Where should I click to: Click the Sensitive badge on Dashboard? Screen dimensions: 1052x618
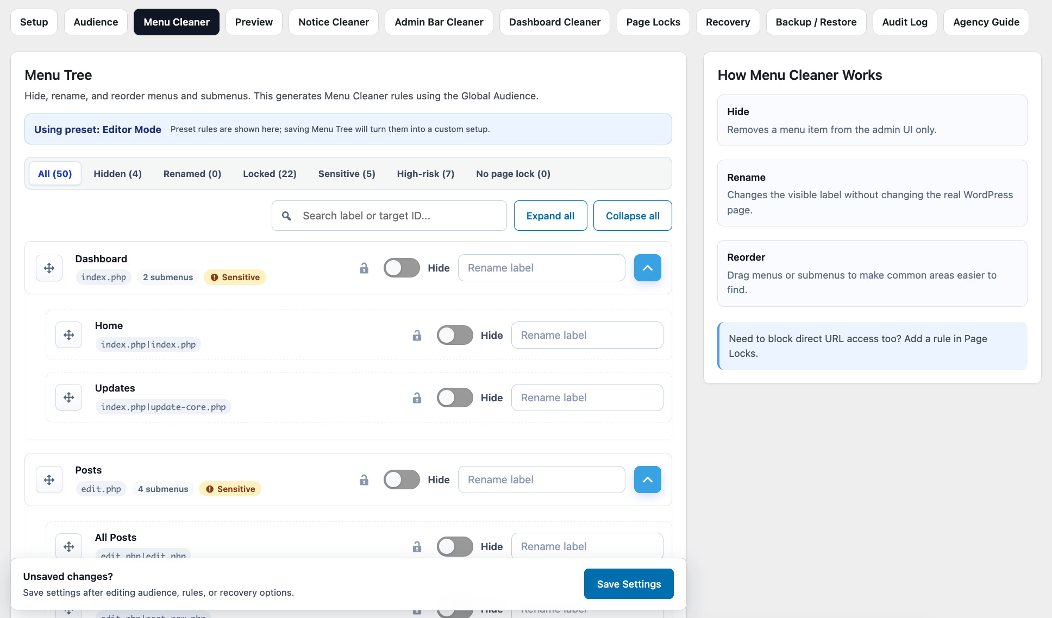click(235, 278)
